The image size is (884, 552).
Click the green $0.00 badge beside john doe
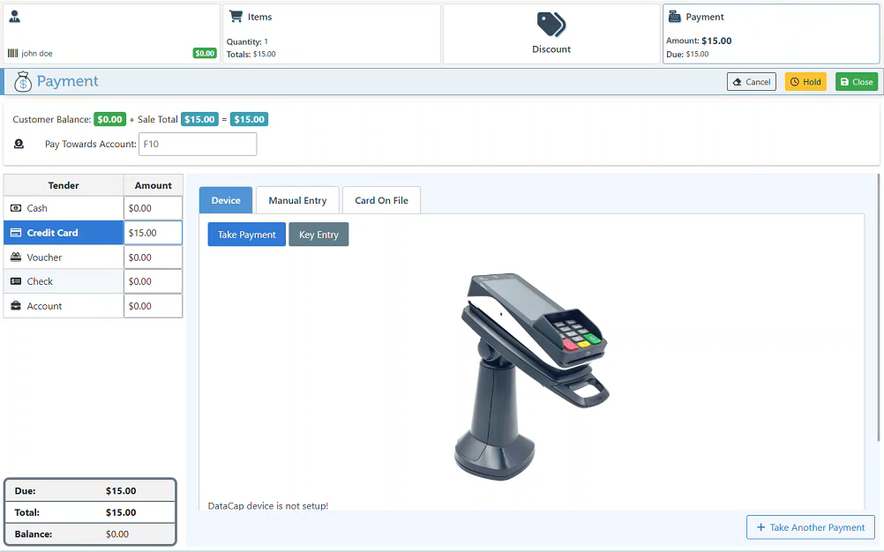coord(205,53)
